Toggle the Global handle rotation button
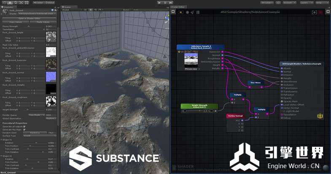The image size is (331, 174). pyautogui.click(x=49, y=3)
